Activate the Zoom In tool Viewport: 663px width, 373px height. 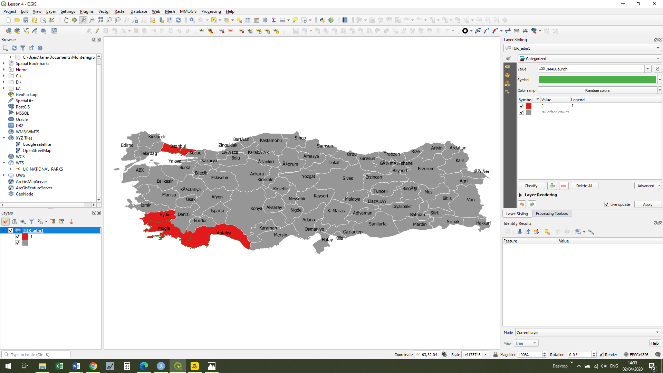point(83,20)
